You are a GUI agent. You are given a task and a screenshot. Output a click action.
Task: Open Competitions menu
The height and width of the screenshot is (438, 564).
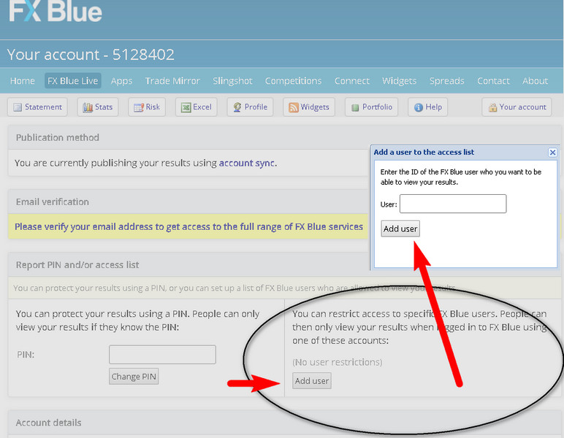coord(293,81)
